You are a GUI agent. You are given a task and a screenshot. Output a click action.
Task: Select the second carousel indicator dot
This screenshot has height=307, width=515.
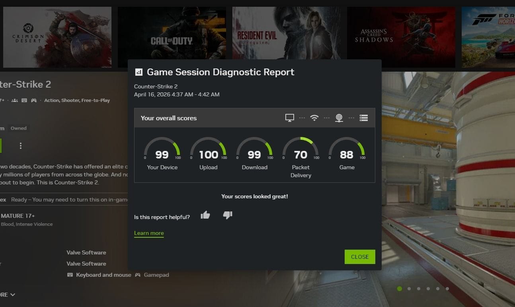pyautogui.click(x=409, y=289)
